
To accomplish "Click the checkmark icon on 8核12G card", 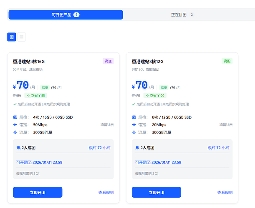I will [x=134, y=104].
